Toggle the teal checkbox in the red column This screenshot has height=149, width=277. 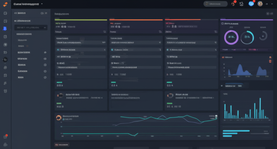pos(168,50)
